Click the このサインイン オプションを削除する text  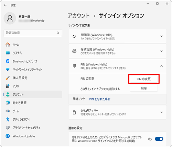click(x=100, y=89)
